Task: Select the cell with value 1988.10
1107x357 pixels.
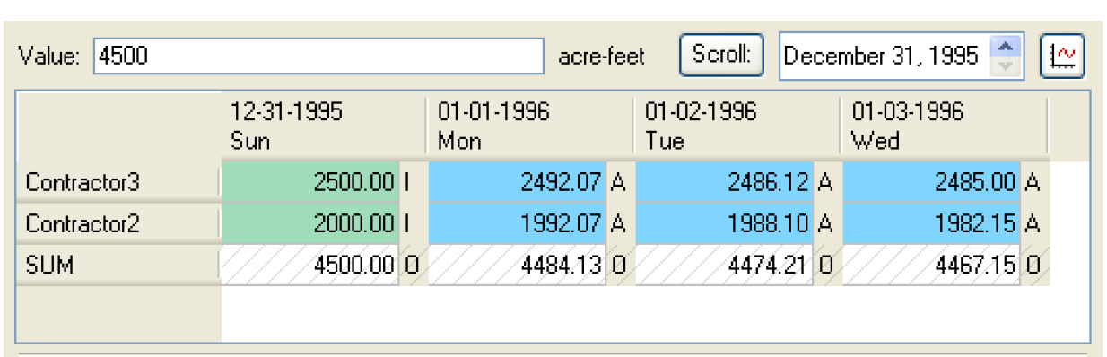Action: 725,224
